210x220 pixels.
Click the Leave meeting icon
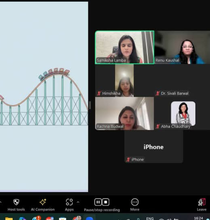pos(202,202)
